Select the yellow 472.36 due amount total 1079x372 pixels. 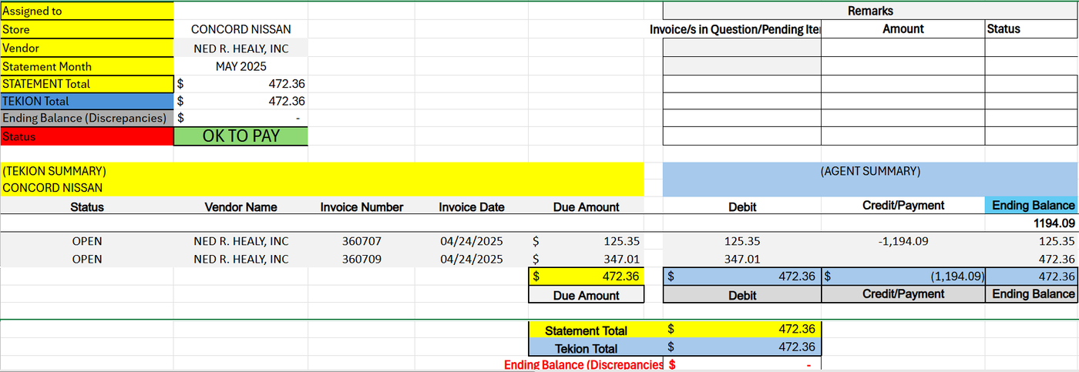(x=586, y=276)
